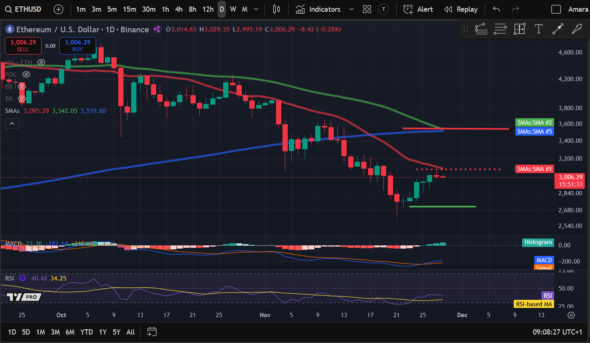Click the BUY button
The width and height of the screenshot is (590, 343).
[x=77, y=46]
